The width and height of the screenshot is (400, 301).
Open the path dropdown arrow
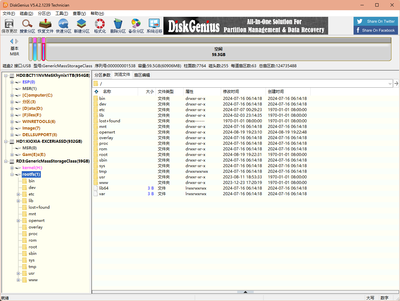[390, 84]
